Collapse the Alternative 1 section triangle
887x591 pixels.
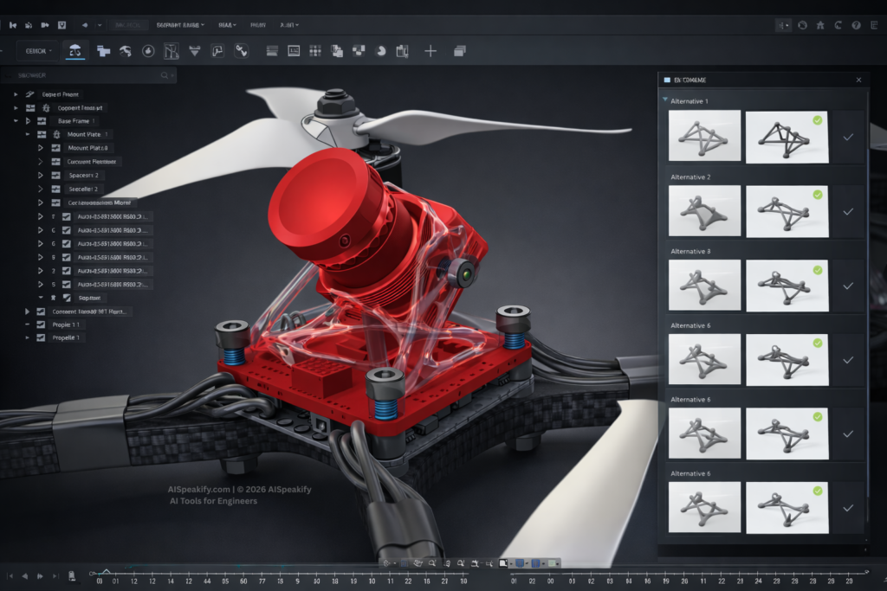coord(664,101)
